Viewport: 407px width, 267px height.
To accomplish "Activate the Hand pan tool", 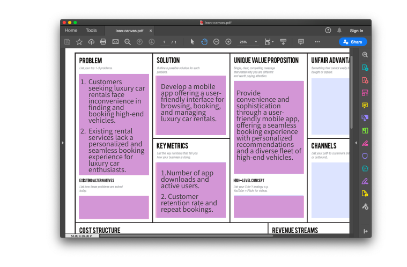I will [x=204, y=42].
